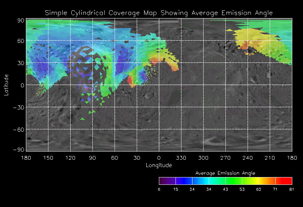Viewport: 303px width, 207px height.
Task: Click the map title text at the top
Action: click(159, 13)
